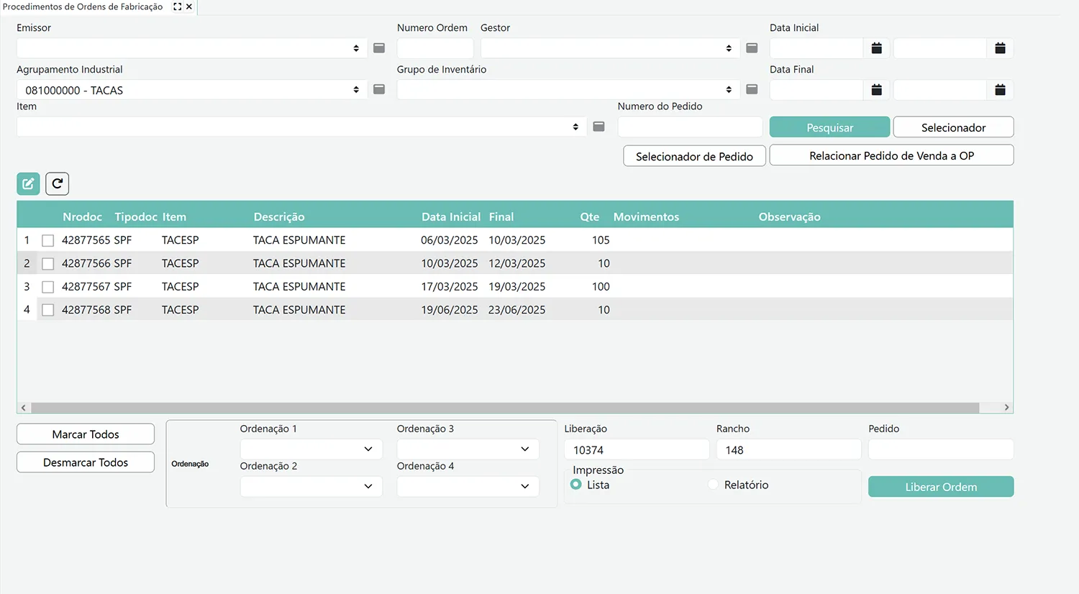Viewport: 1079px width, 594px height.
Task: Click the Qte column header
Action: point(590,216)
